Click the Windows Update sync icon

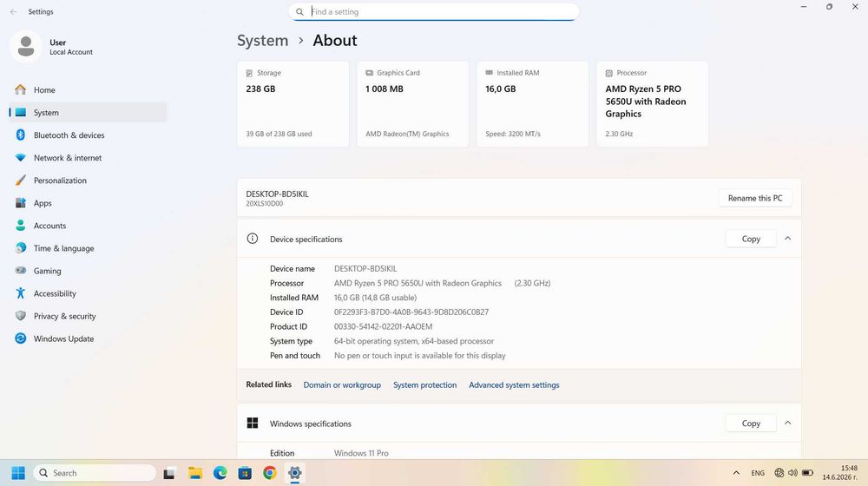[21, 338]
